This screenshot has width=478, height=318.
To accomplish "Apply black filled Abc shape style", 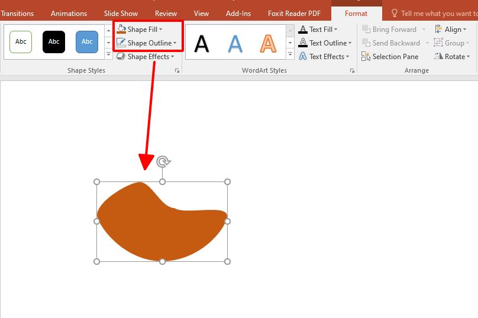I will click(x=54, y=42).
